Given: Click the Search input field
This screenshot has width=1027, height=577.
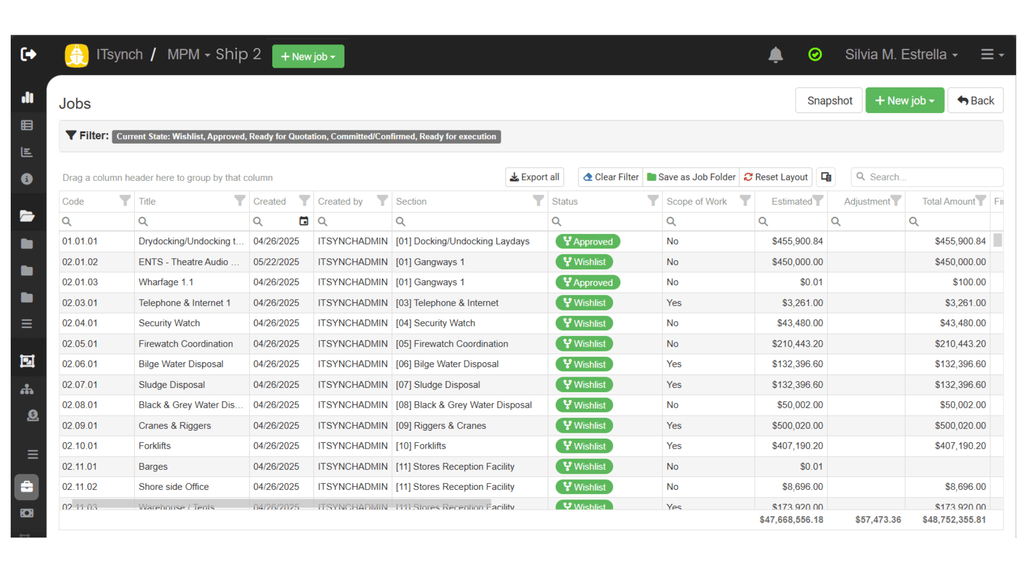Looking at the screenshot, I should (931, 177).
